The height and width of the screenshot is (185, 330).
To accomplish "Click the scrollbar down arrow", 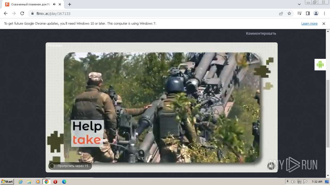I will pos(328,176).
